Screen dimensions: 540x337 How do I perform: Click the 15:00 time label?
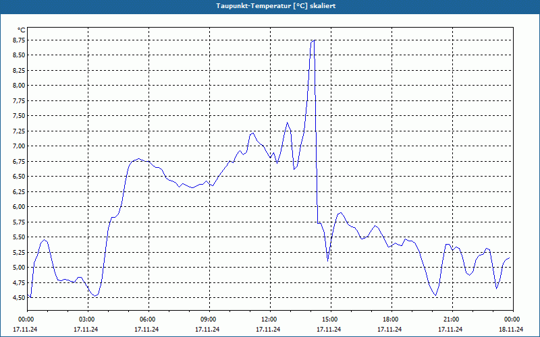tap(331, 319)
